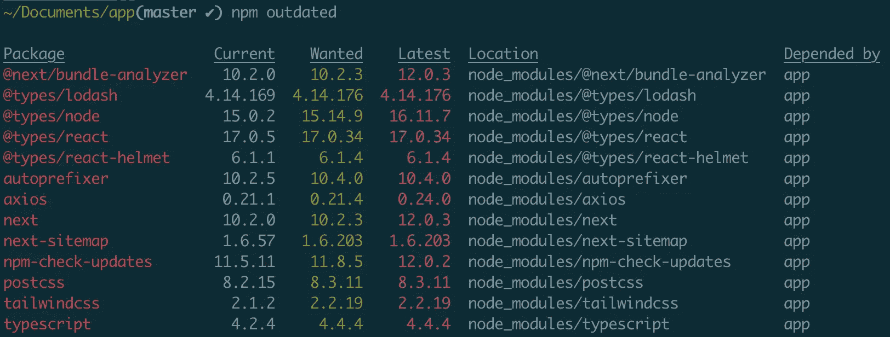Click the checkmark in the git prompt
The height and width of the screenshot is (337, 890).
[x=209, y=13]
